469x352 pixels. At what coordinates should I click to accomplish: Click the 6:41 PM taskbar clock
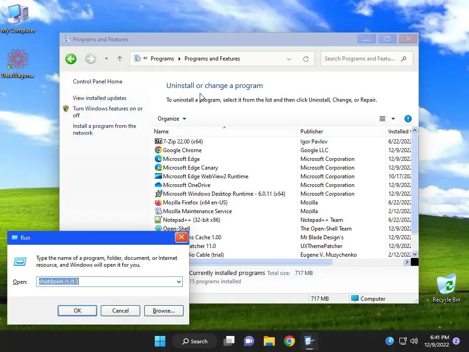439,337
